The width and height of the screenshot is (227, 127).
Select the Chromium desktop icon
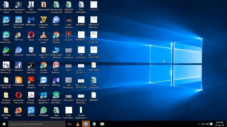19,52
